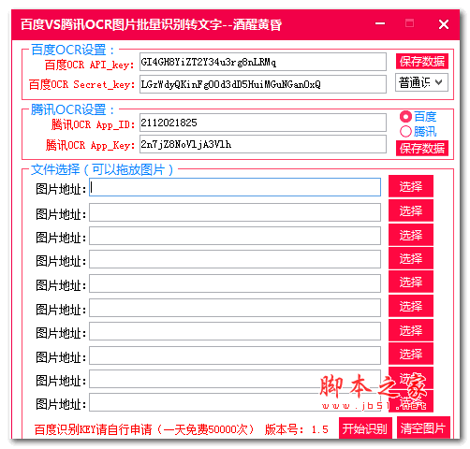Viewport: 470px width, 449px height.
Task: Click the 百度OCR设置 group label
Action: pyautogui.click(x=73, y=50)
